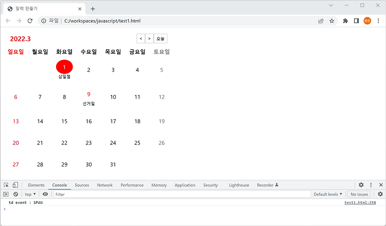Select date 1 with red circle
The image size is (386, 226).
pyautogui.click(x=64, y=67)
